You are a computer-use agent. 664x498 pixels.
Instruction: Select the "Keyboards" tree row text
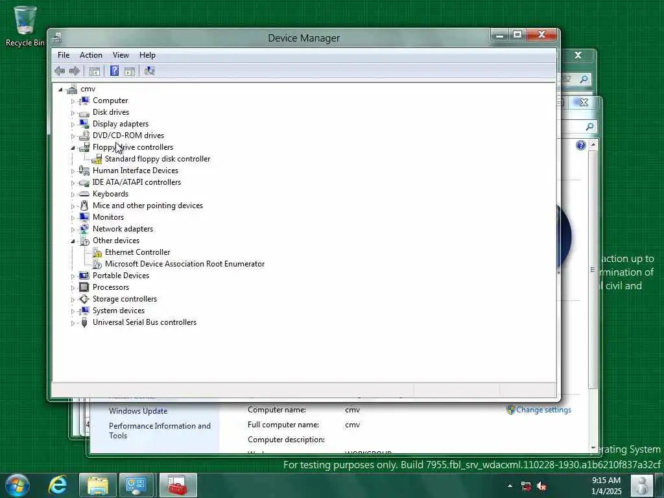tap(110, 194)
